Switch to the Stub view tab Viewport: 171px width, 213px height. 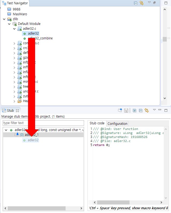10,111
